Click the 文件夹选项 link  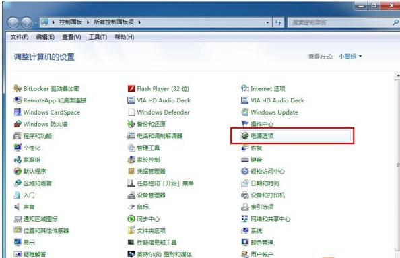(x=152, y=230)
